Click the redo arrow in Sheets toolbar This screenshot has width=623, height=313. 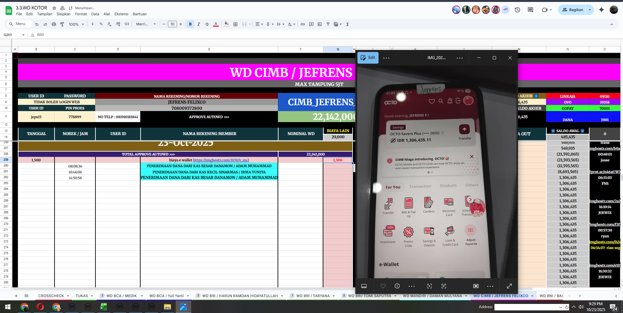tap(45, 24)
